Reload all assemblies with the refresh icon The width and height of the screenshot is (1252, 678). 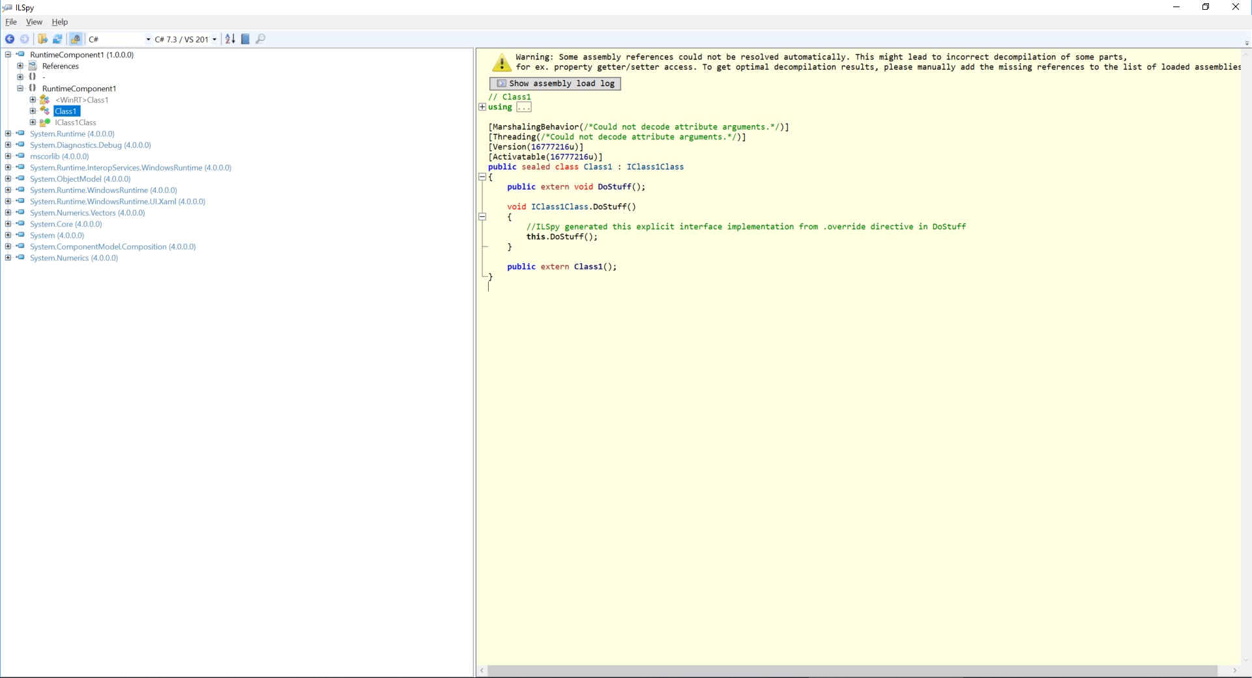57,39
